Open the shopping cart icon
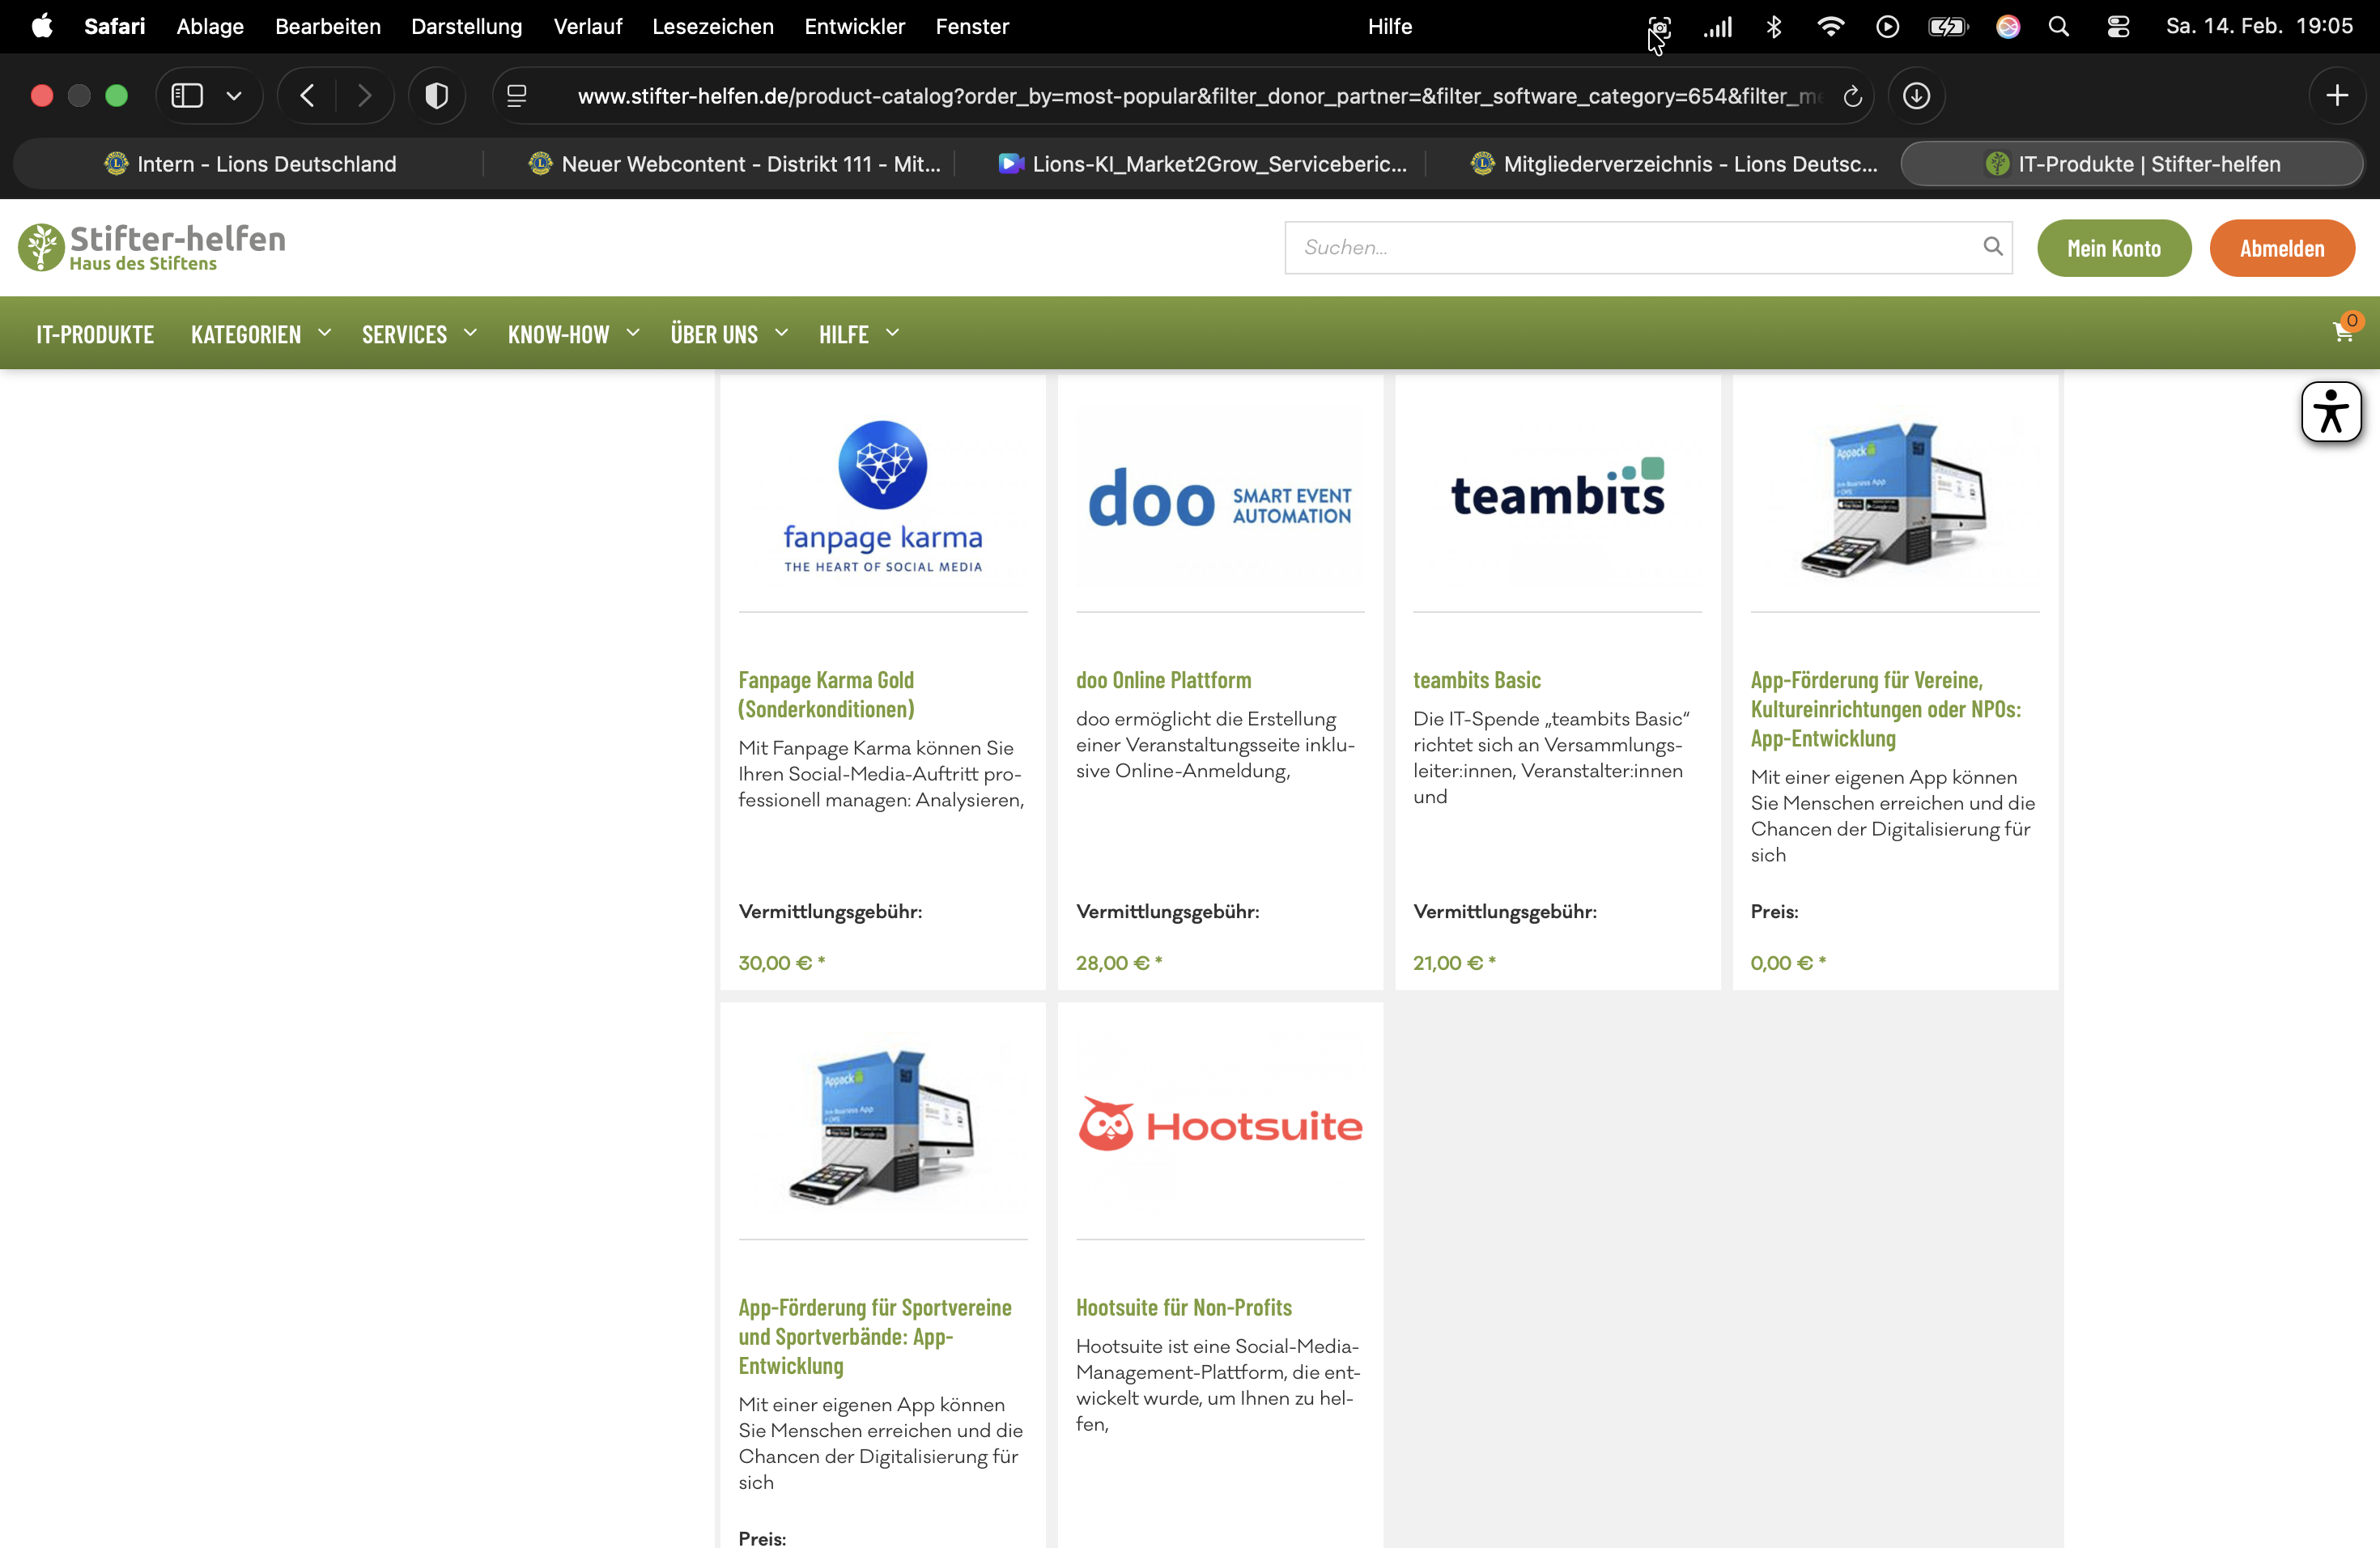 click(x=2342, y=332)
